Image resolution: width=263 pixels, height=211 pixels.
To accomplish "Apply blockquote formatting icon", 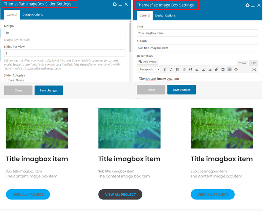I will [191, 70].
